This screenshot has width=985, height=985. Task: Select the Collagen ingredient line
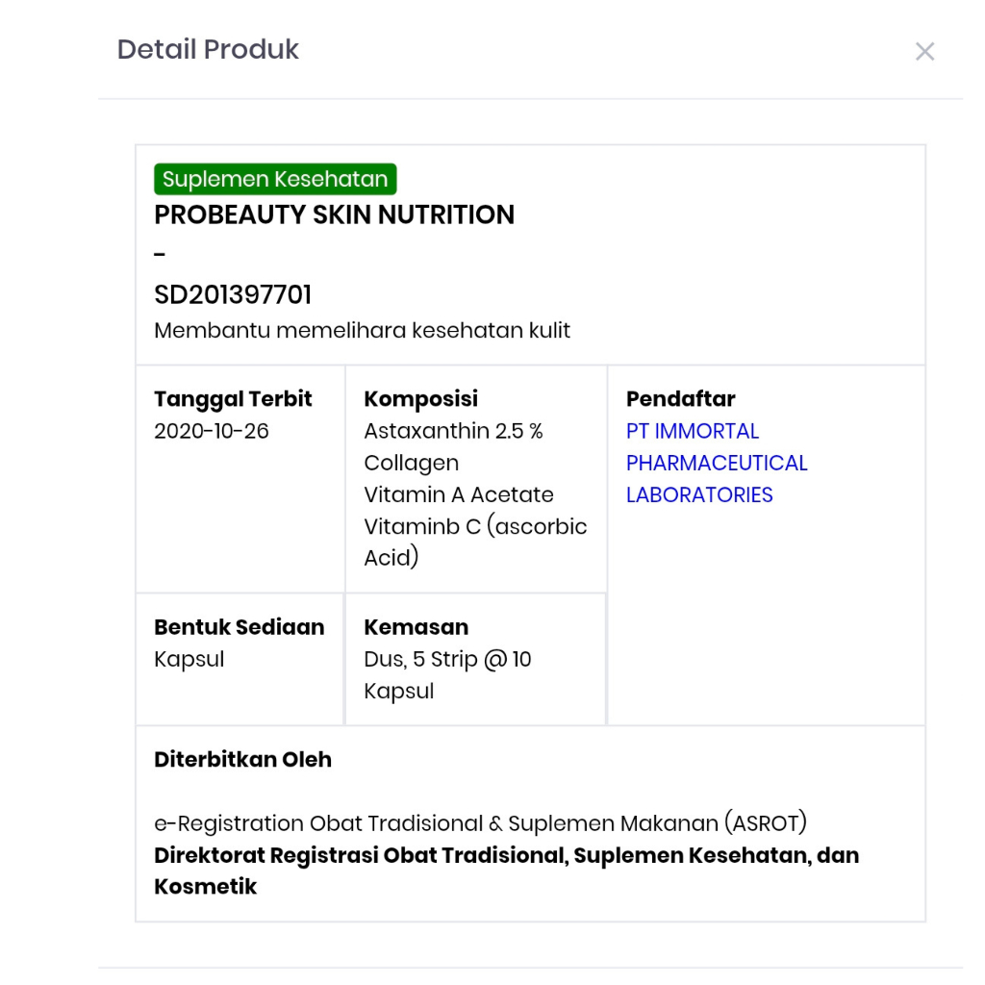[411, 463]
